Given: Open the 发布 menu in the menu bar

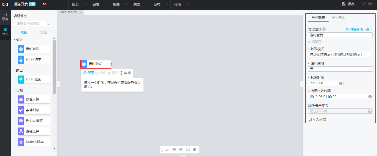Looking at the screenshot, I should tap(161, 4).
